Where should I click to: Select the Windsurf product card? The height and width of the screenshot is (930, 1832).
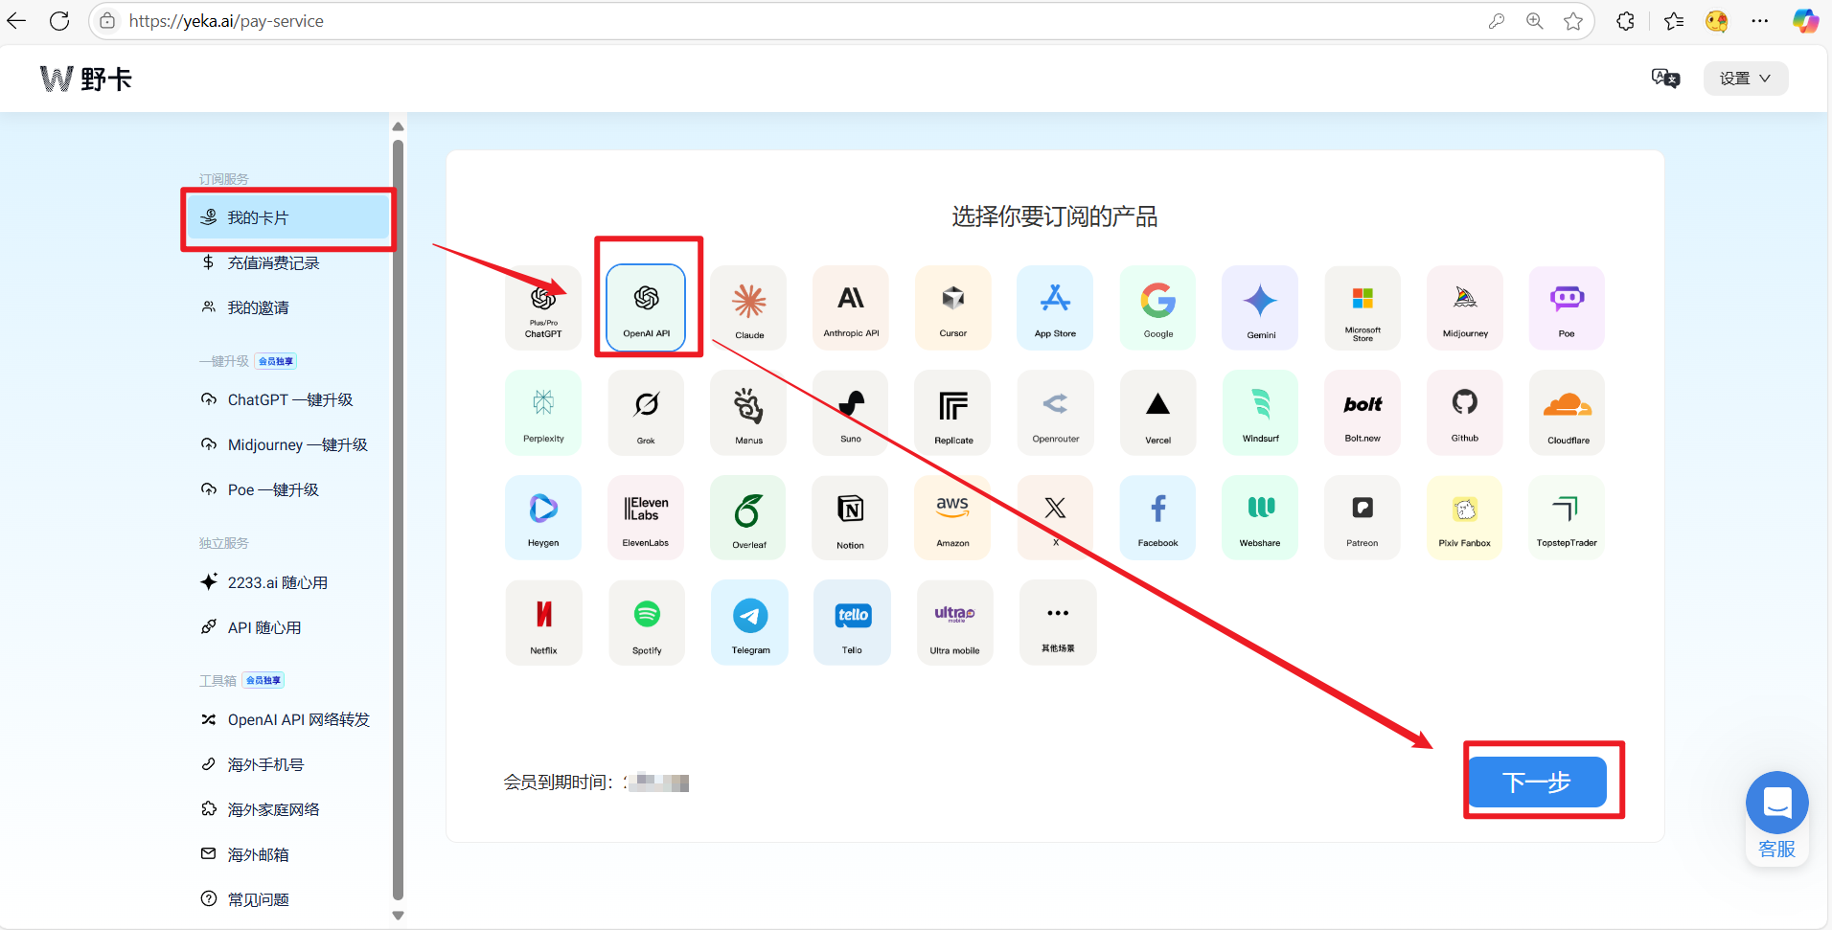coord(1260,413)
